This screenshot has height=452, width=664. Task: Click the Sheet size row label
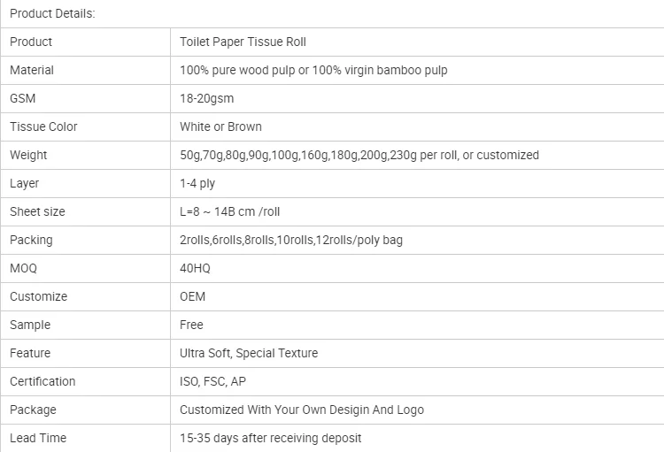point(37,211)
